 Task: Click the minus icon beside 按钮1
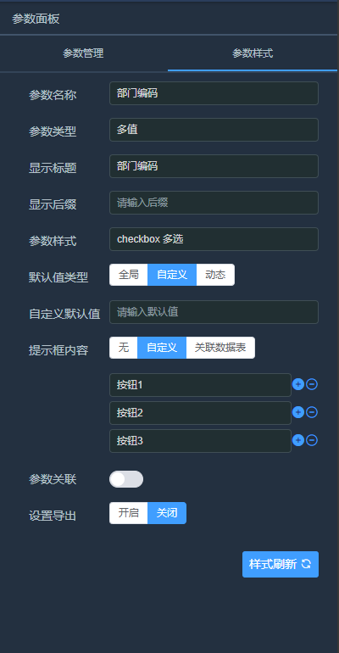pos(312,384)
